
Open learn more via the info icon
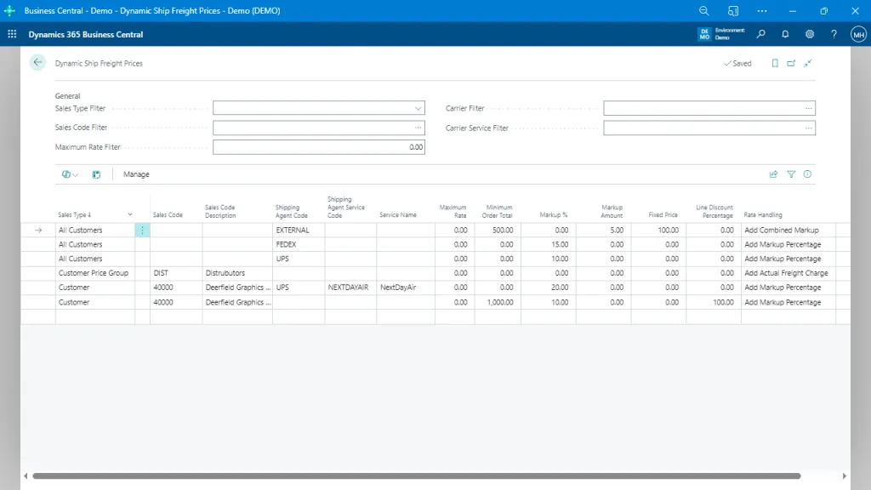[x=806, y=174]
